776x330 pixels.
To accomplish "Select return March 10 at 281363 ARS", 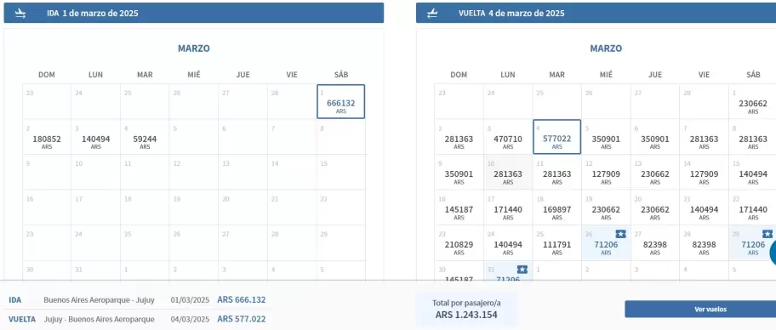I will coord(508,172).
